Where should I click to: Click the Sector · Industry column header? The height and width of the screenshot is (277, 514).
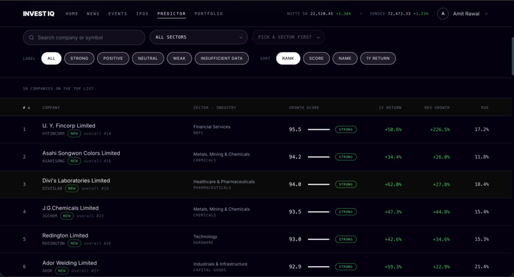pyautogui.click(x=215, y=108)
